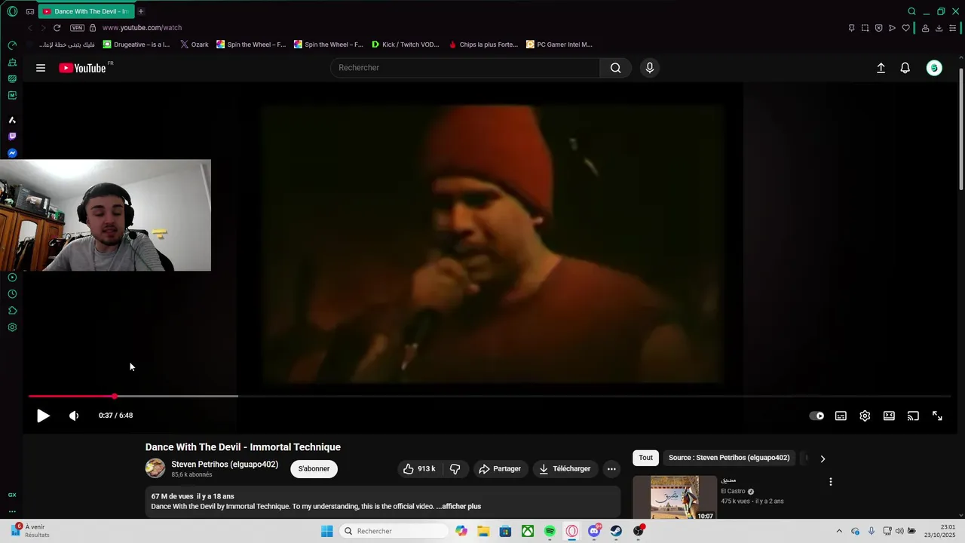Click S'abonner to subscribe
Image resolution: width=965 pixels, height=543 pixels.
(x=314, y=468)
